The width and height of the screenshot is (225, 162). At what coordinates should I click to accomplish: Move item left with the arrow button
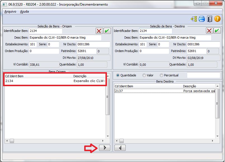[x=120, y=148]
